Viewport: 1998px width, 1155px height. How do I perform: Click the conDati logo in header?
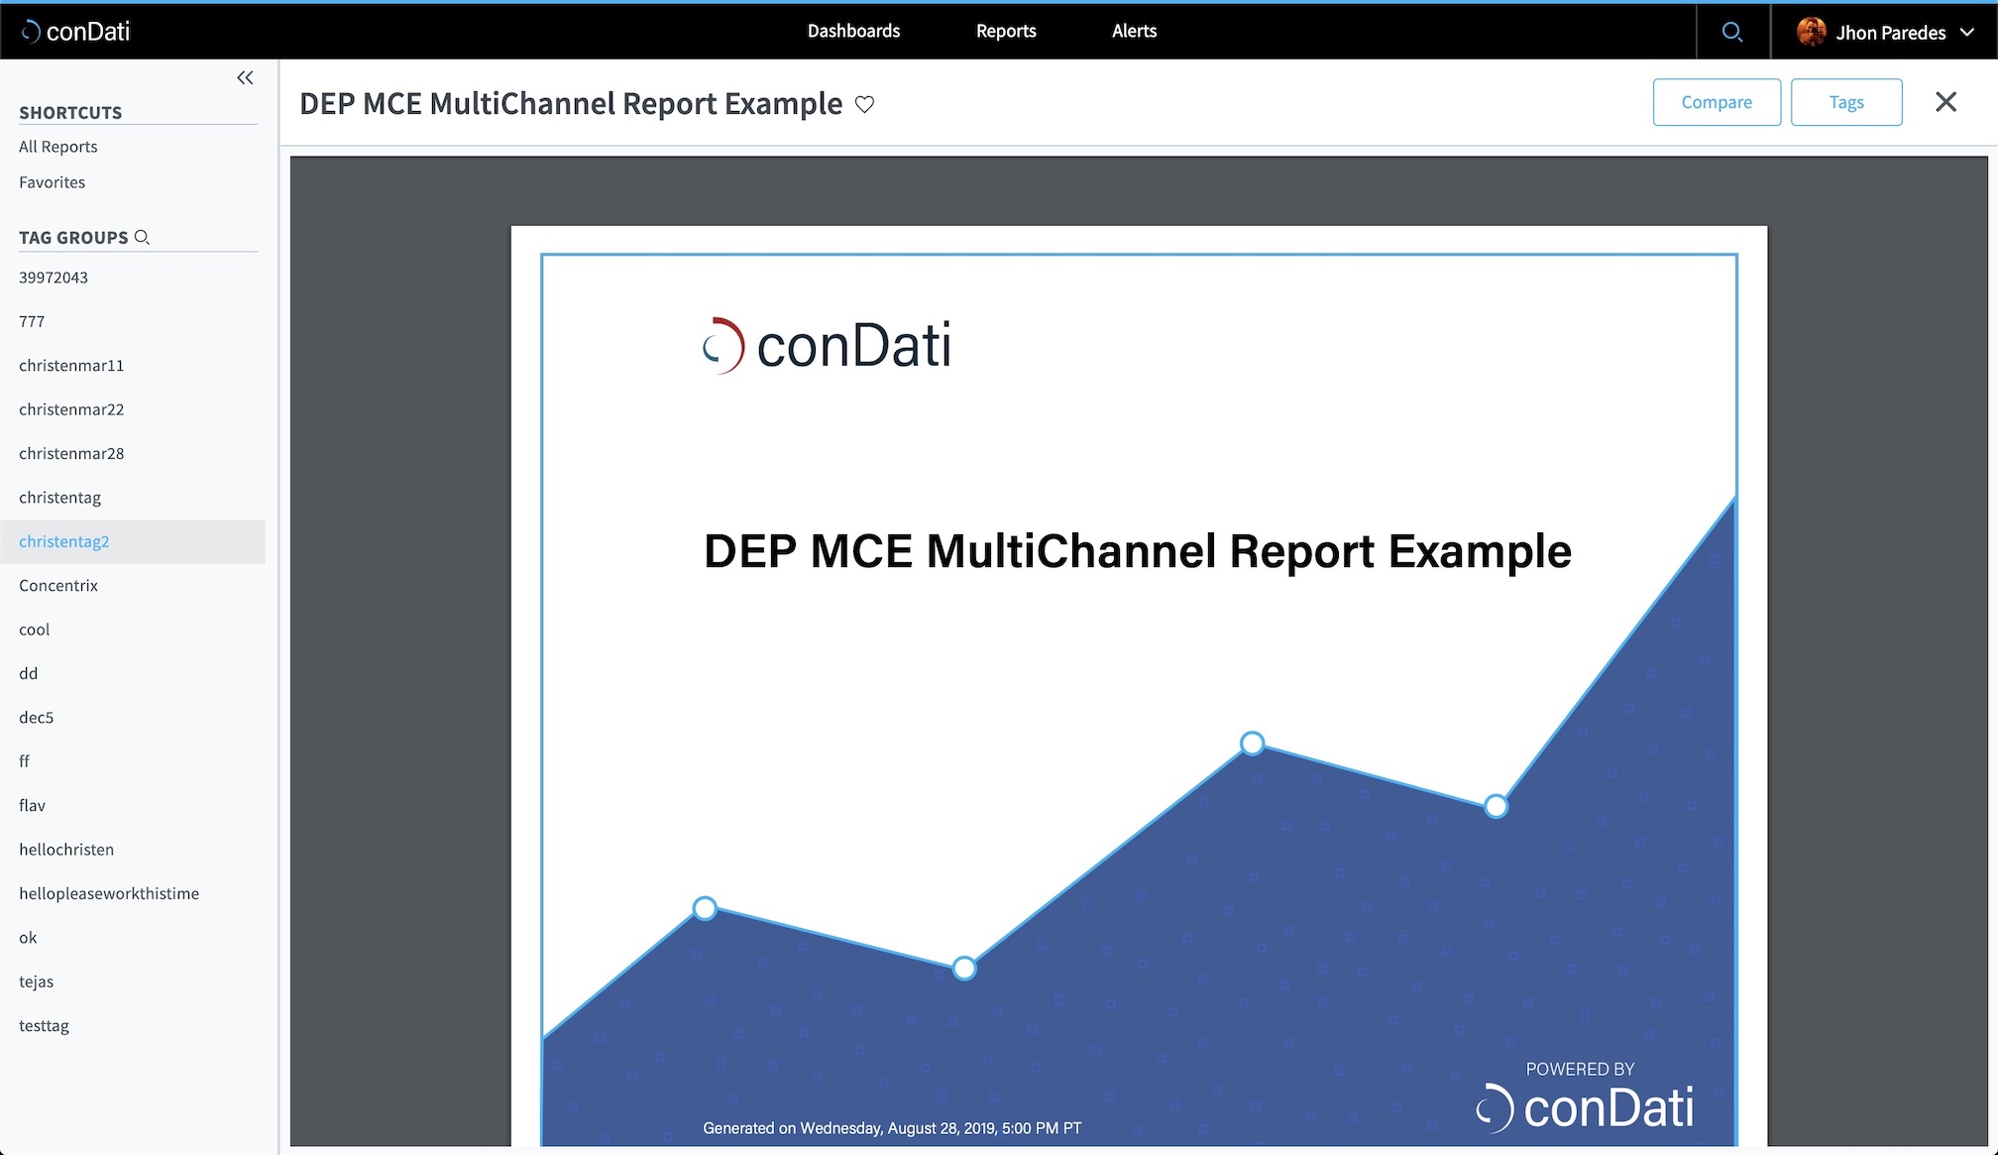(x=76, y=32)
